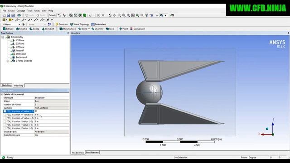Click the New Sketch icon
Viewport: 290px width, 163px height.
click(49, 24)
